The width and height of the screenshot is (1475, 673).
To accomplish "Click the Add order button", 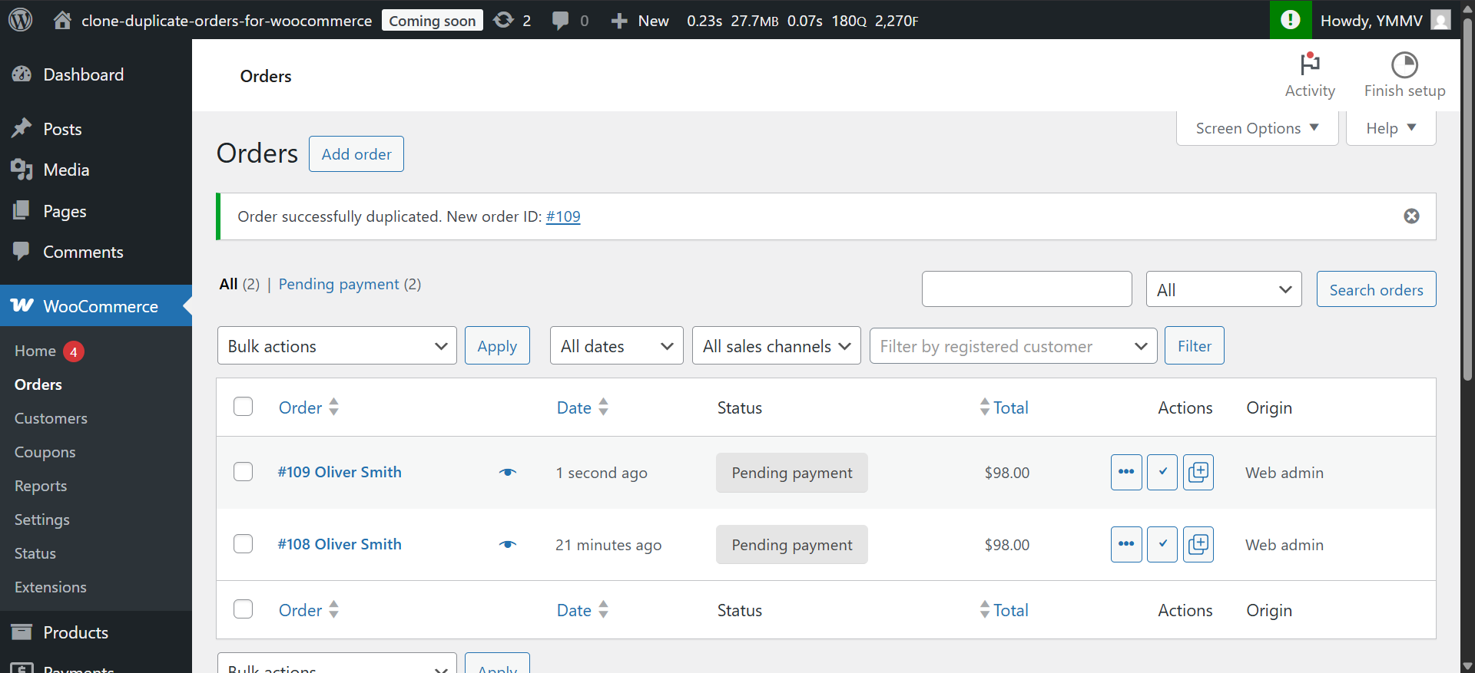I will pos(356,153).
